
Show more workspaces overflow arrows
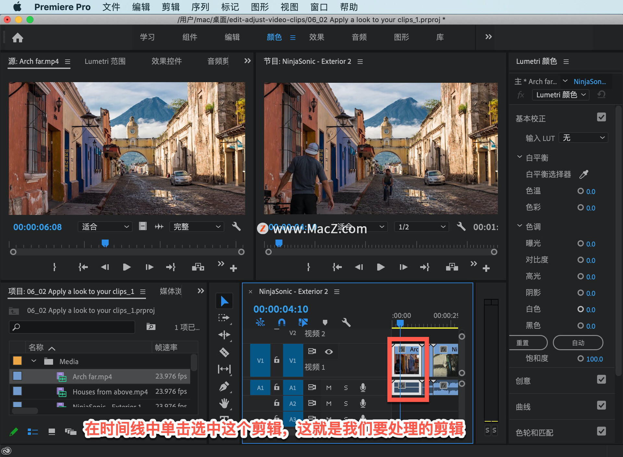tap(488, 37)
